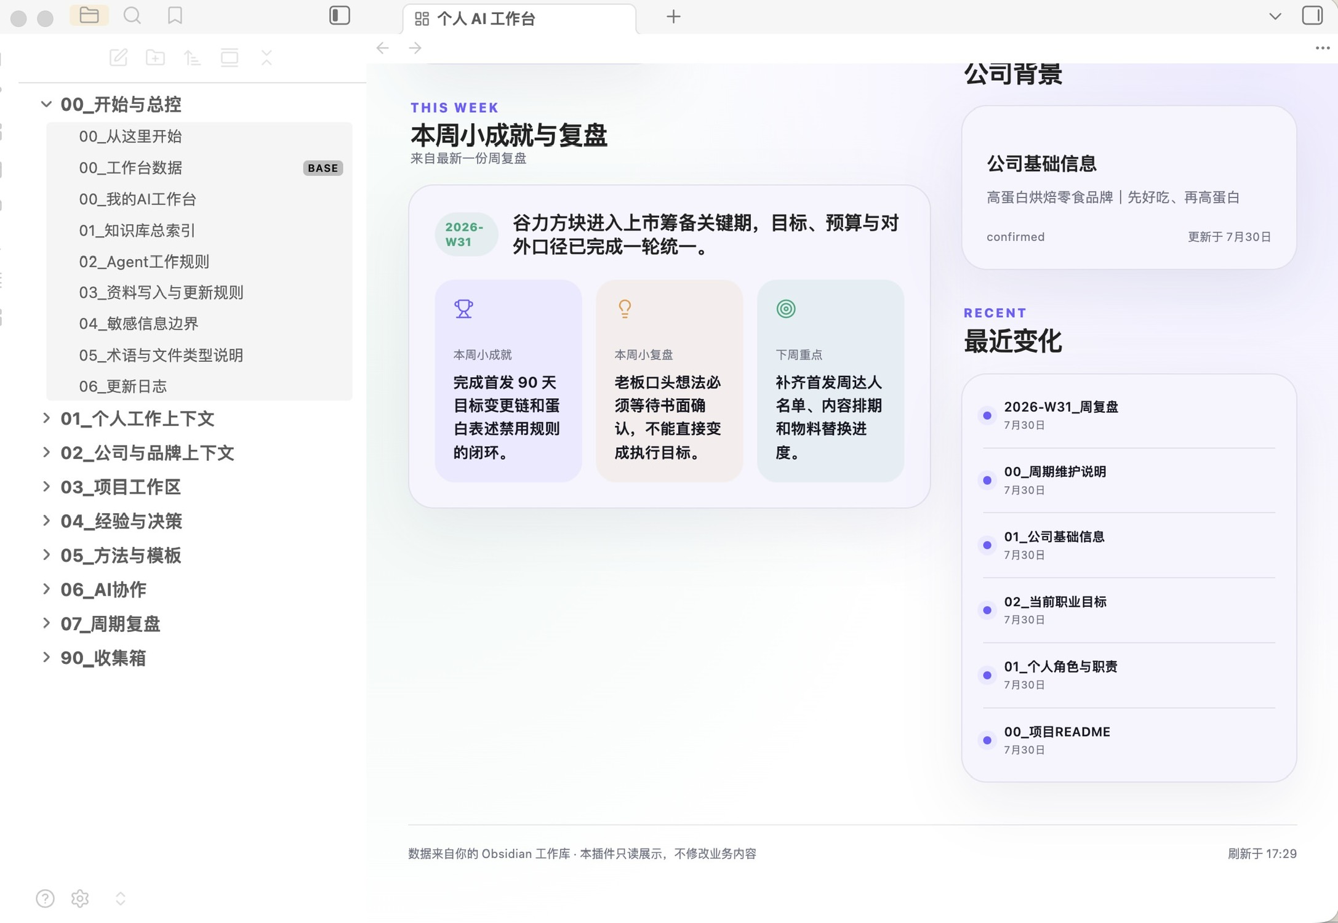Viewport: 1338px width, 923px height.
Task: Click the BASE badge beside 00_工作台数据
Action: click(x=322, y=168)
